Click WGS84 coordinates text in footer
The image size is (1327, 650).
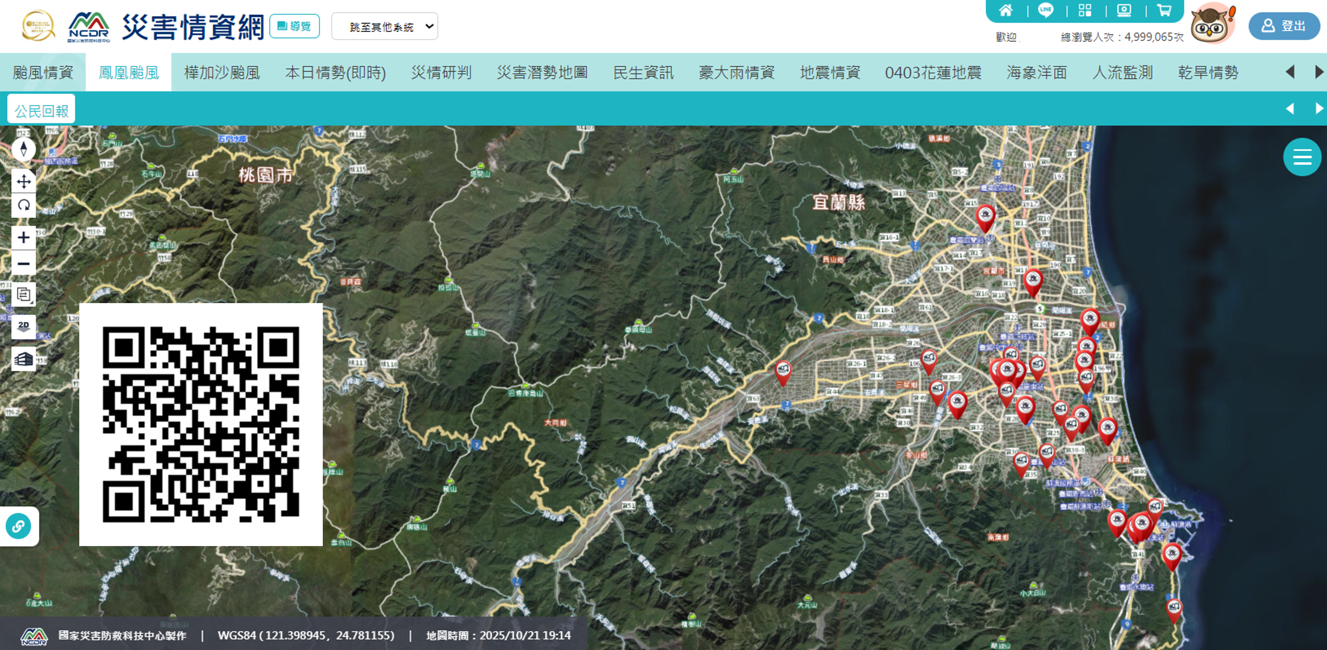coord(306,636)
